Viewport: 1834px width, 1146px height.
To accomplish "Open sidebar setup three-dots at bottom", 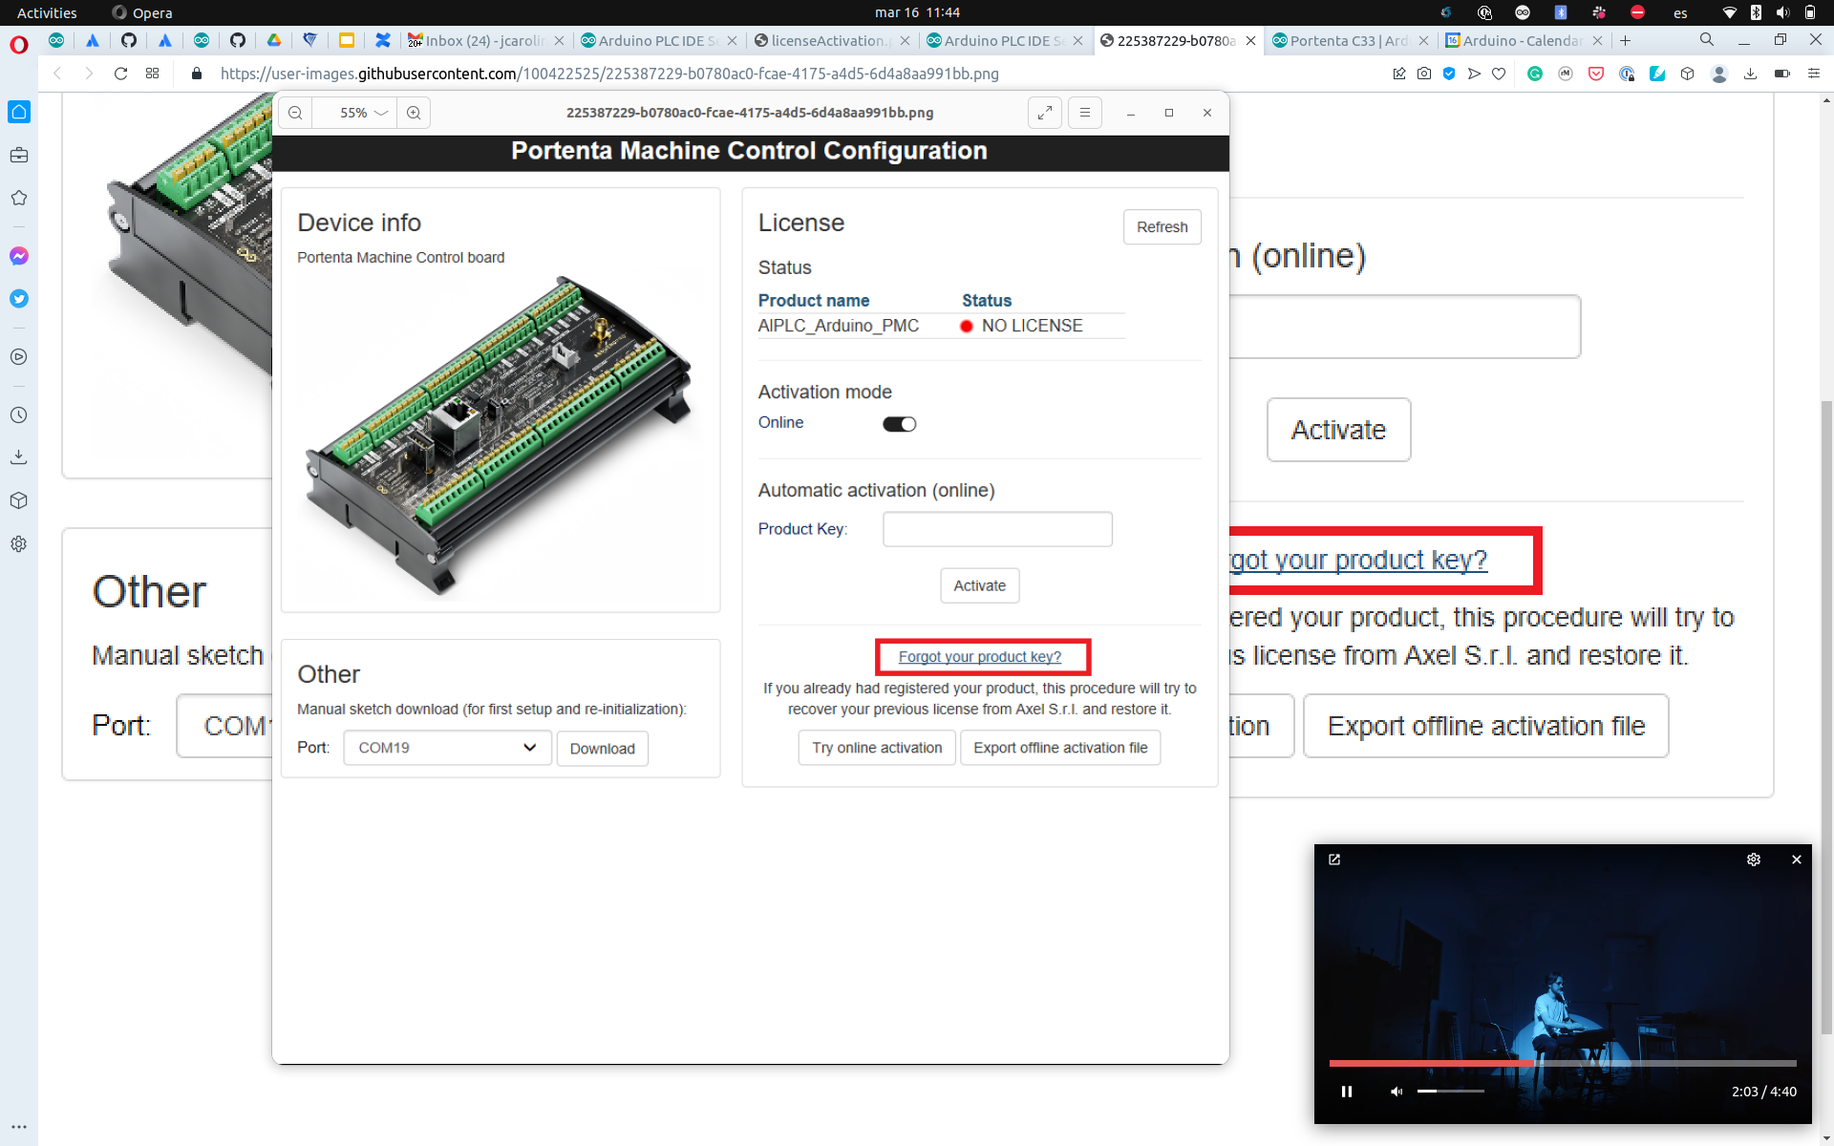I will (19, 1127).
